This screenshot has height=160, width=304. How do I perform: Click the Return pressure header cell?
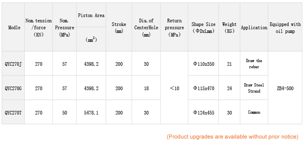click(x=174, y=27)
